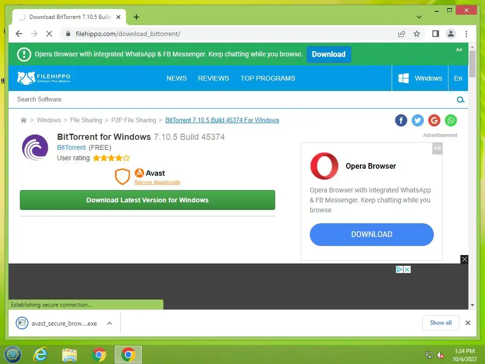Expand the avast_secure_brow download options arrow
485x364 pixels.
109,323
